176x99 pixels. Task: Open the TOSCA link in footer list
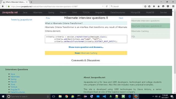[x=14, y=87]
